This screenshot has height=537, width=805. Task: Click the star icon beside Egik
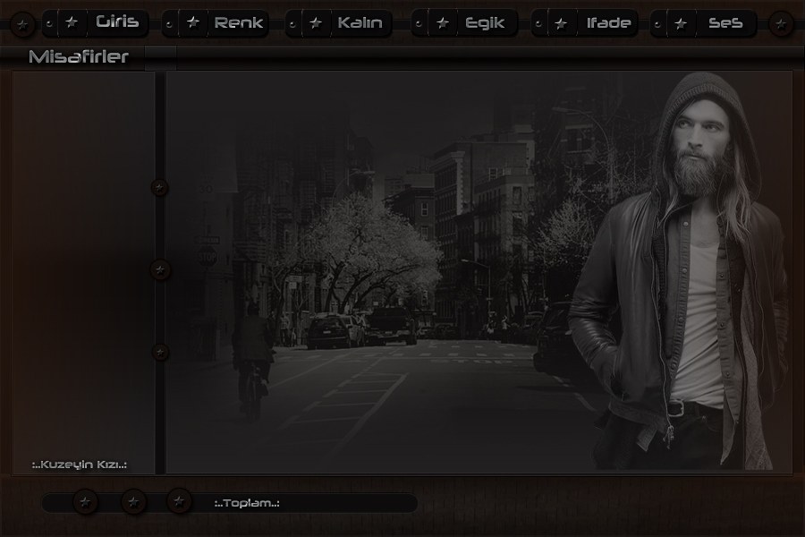(442, 22)
